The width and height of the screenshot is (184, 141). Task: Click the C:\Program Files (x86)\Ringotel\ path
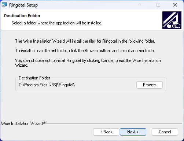point(47,85)
